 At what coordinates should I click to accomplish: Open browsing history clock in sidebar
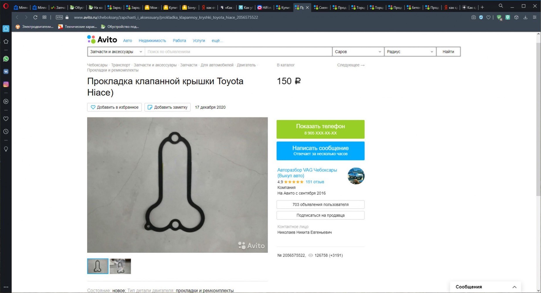[x=6, y=132]
